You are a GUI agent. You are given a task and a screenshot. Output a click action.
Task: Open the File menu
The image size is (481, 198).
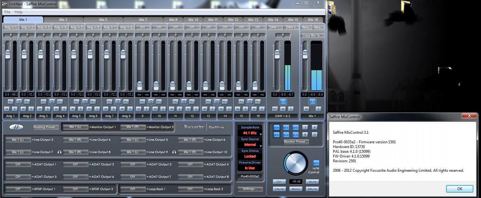pos(7,12)
